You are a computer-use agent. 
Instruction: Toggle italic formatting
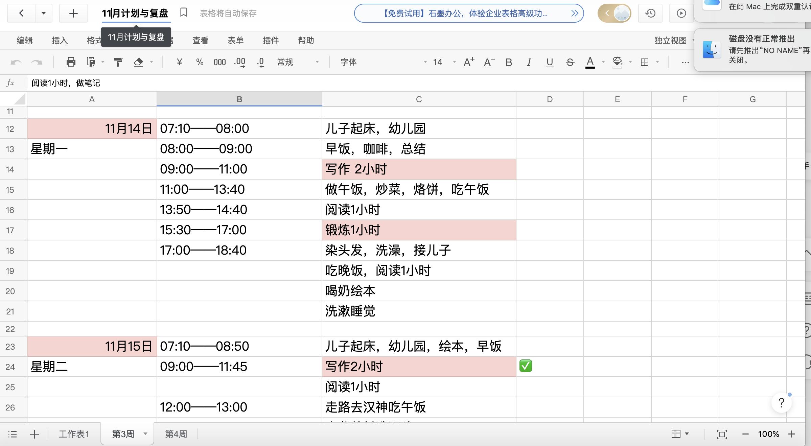tap(529, 62)
